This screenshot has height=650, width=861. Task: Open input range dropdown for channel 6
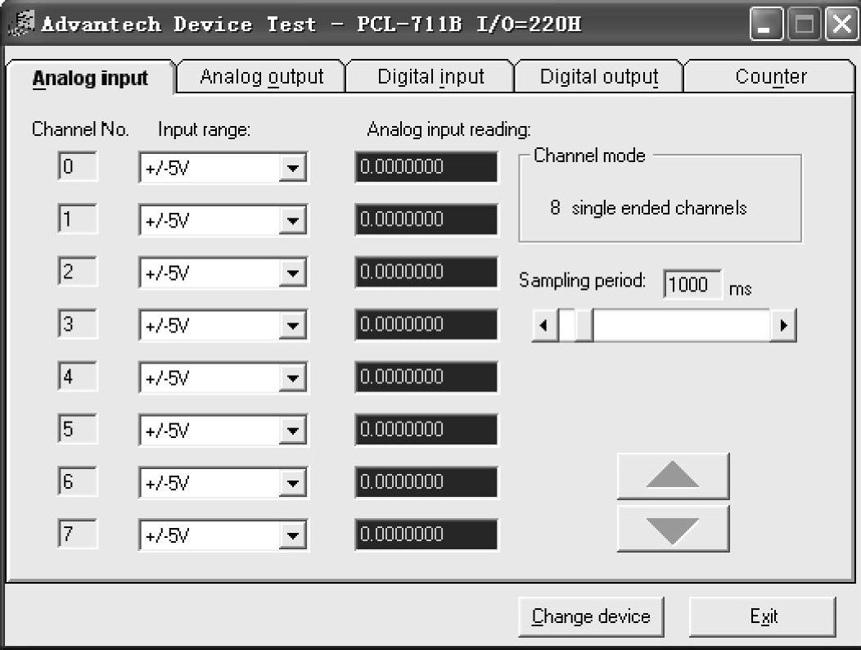point(292,483)
